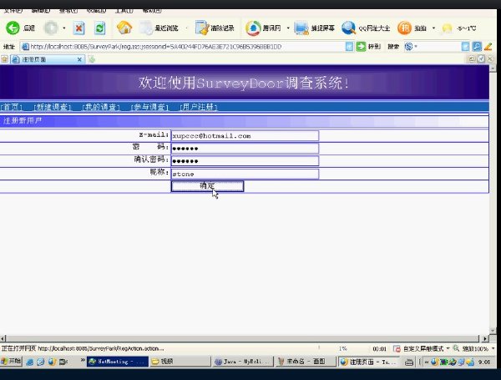Click the 密码 password field

click(x=245, y=149)
